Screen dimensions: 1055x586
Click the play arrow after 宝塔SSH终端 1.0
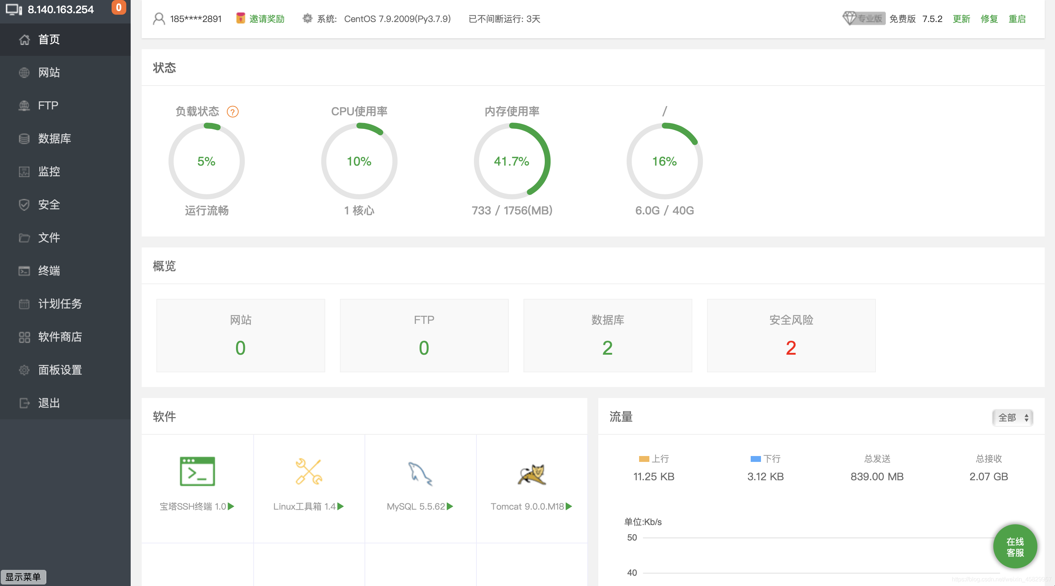point(231,507)
